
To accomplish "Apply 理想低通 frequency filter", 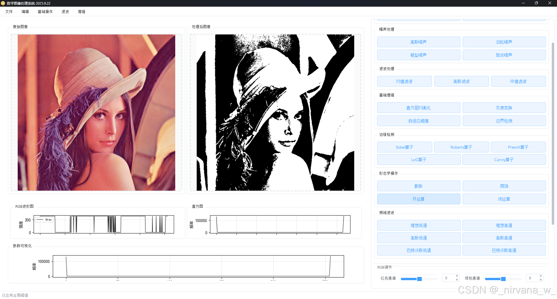I will coord(419,225).
